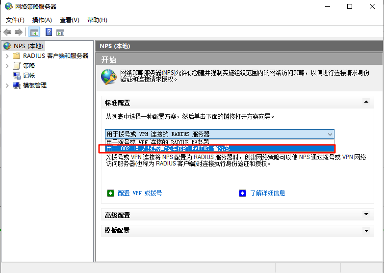Image resolution: width=384 pixels, height=273 pixels.
Task: Click the 配置 VPN 或拨号 link
Action: tap(140, 193)
